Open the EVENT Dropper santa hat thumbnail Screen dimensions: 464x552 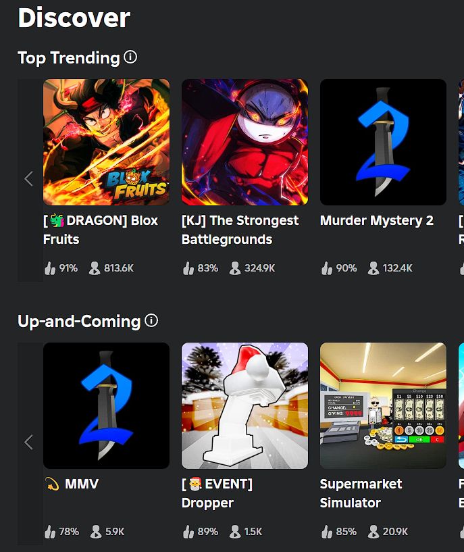coord(245,405)
